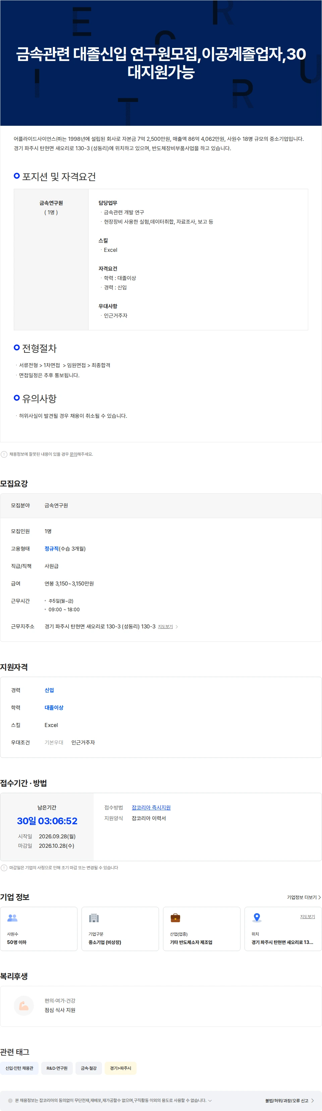Click the circle icon before copyright notice
This screenshot has height=1111, width=322.
[10, 1100]
